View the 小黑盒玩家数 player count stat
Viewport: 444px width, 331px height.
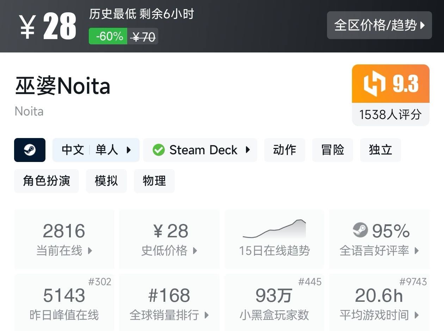[274, 304]
